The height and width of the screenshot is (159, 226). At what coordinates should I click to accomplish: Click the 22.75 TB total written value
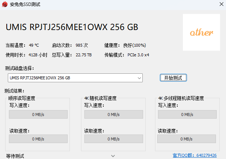pyautogui.click(x=84, y=55)
